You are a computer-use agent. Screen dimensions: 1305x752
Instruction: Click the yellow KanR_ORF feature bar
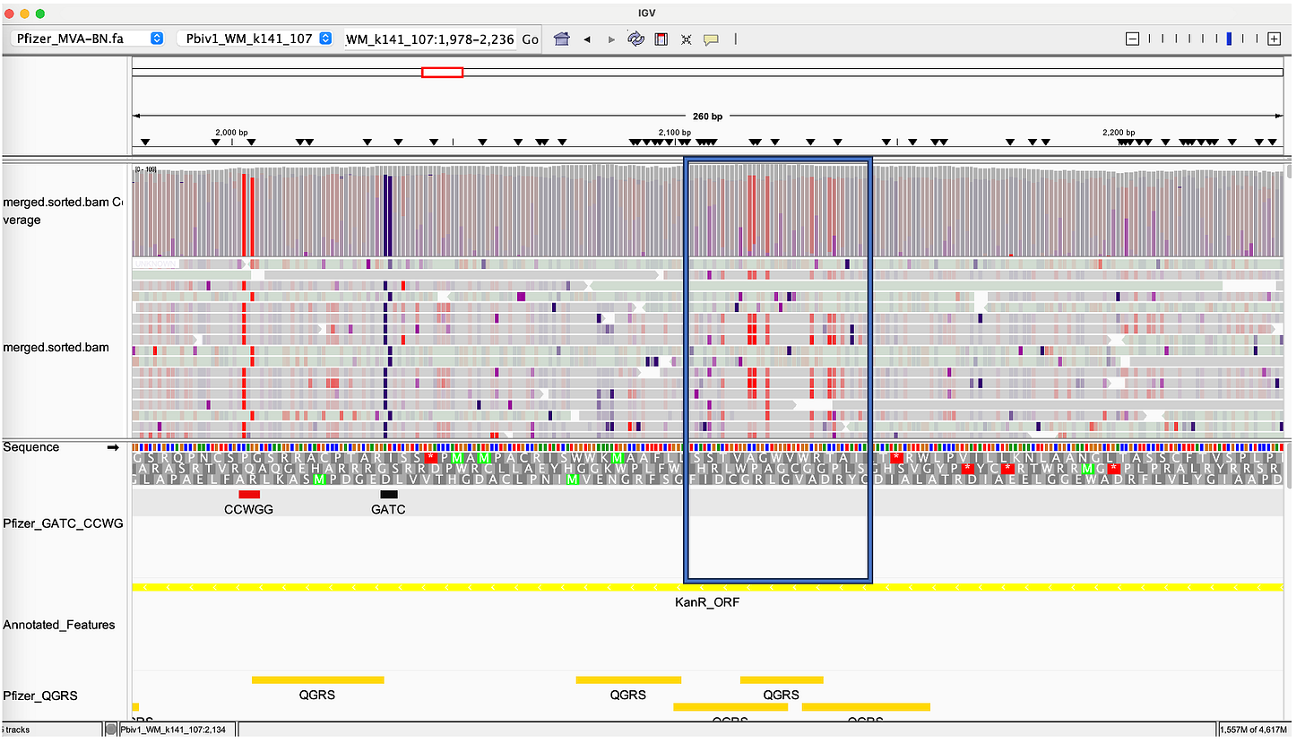[707, 587]
